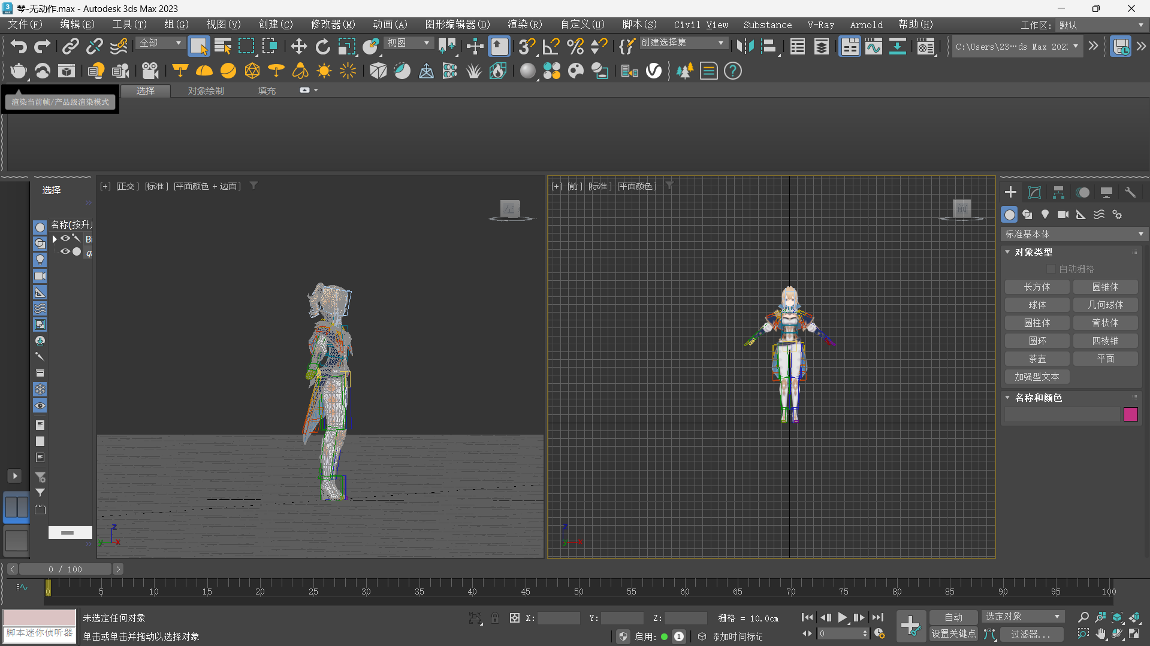Open the Motion panel tab
The height and width of the screenshot is (646, 1150).
pos(1082,192)
